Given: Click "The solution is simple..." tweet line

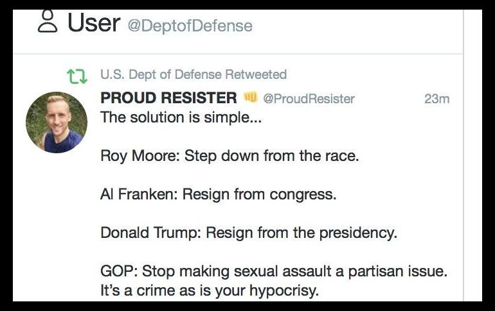Looking at the screenshot, I should 181,118.
